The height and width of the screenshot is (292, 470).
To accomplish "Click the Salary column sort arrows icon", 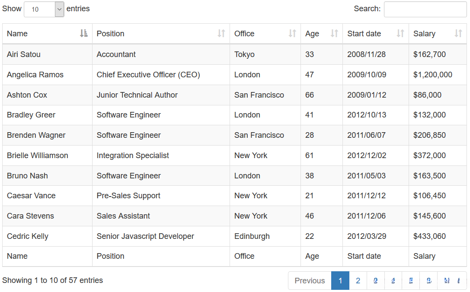I will click(x=458, y=33).
